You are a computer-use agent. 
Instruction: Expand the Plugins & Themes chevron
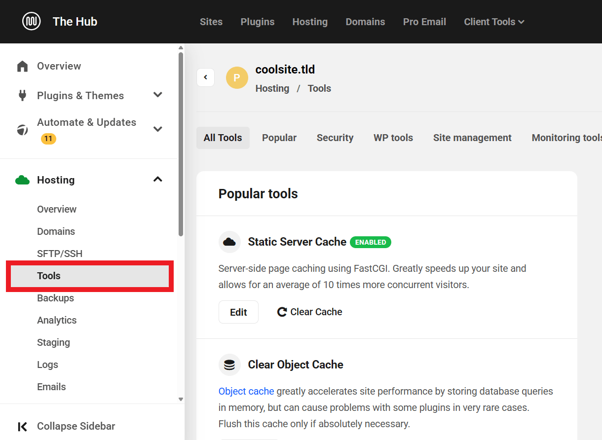click(158, 95)
